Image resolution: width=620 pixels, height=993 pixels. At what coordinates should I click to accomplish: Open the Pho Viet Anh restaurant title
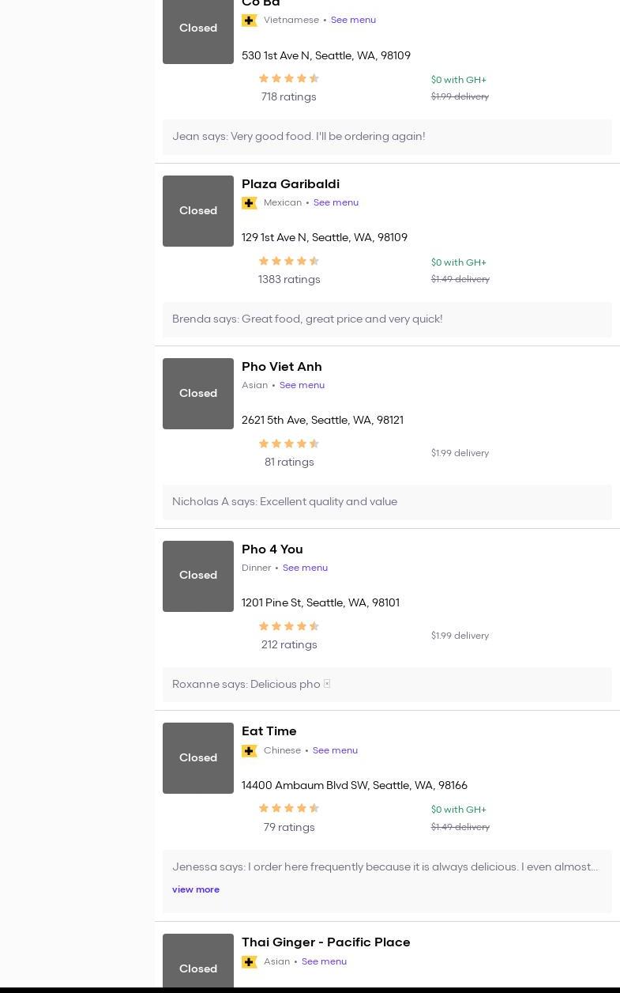[282, 367]
